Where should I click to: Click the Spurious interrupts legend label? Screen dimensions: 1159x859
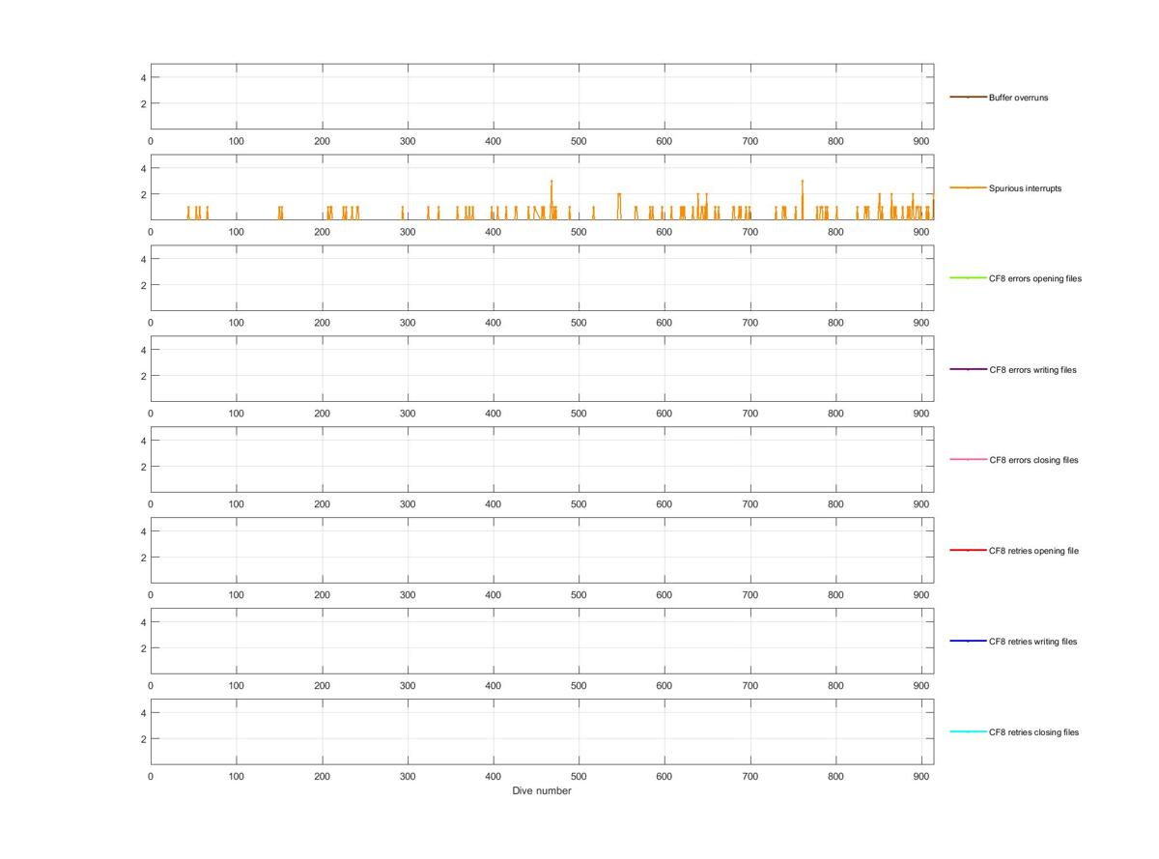(1025, 188)
